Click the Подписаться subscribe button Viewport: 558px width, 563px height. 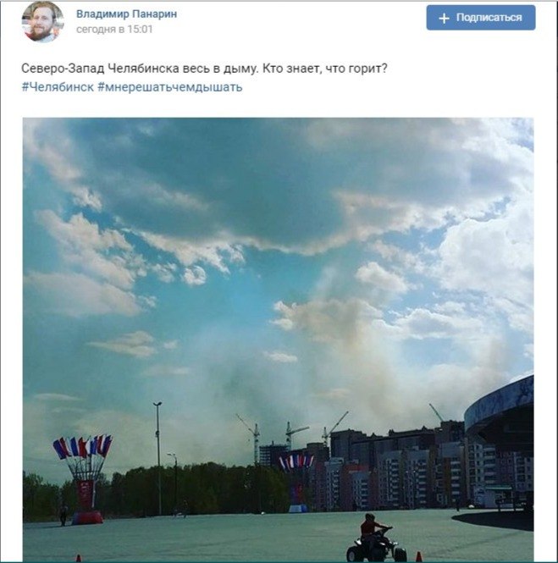(x=481, y=18)
